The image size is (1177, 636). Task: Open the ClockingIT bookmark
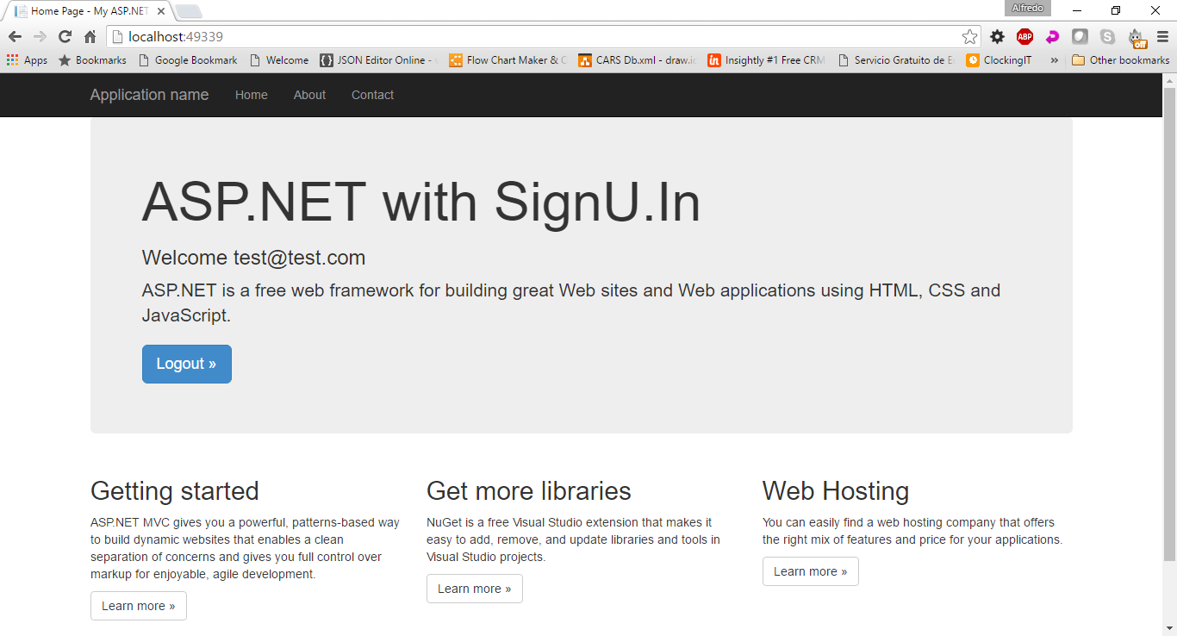1000,60
